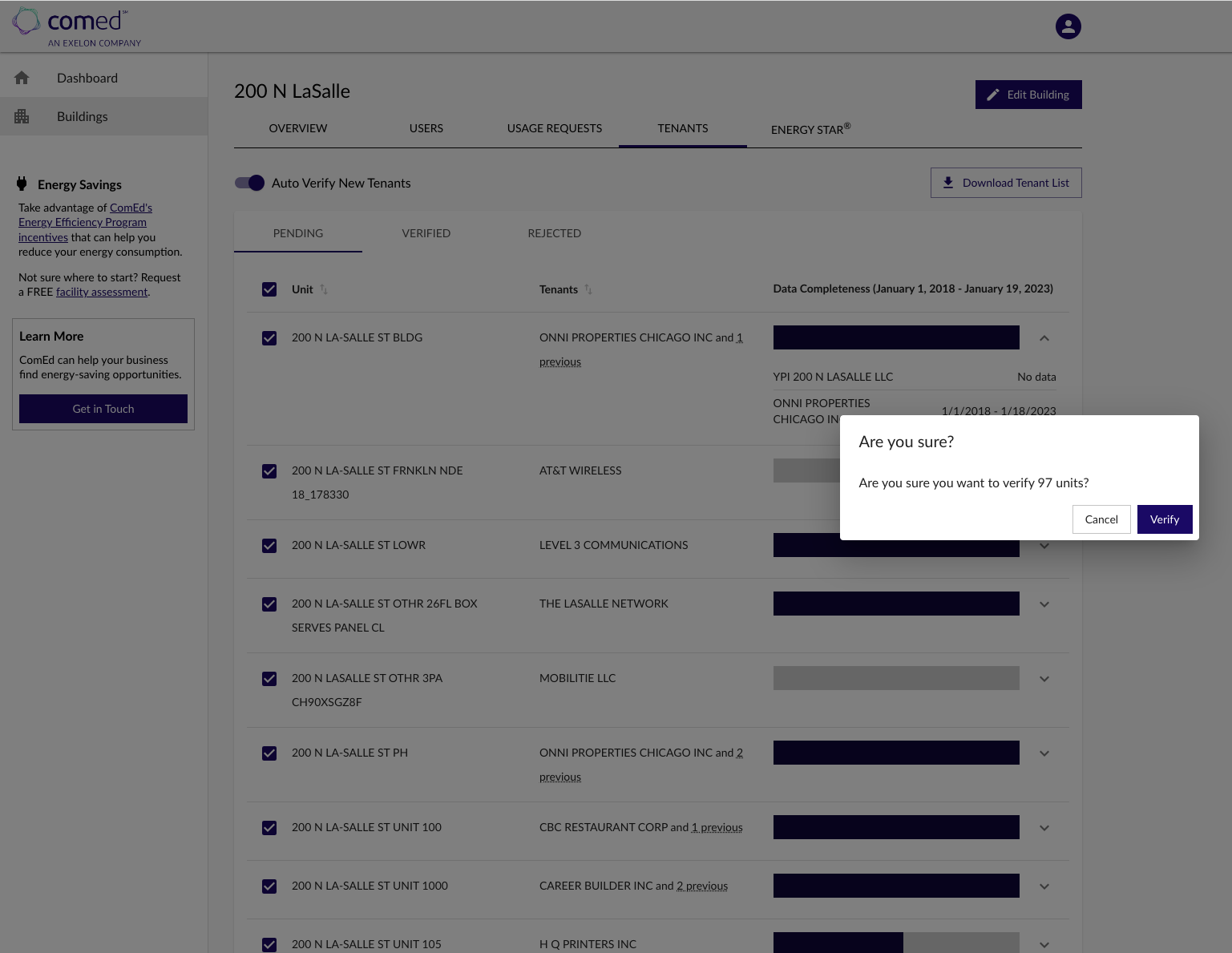Screen dimensions: 1232x953
Task: Click YPI 200 N LASALLE LLC entry
Action: 833,377
